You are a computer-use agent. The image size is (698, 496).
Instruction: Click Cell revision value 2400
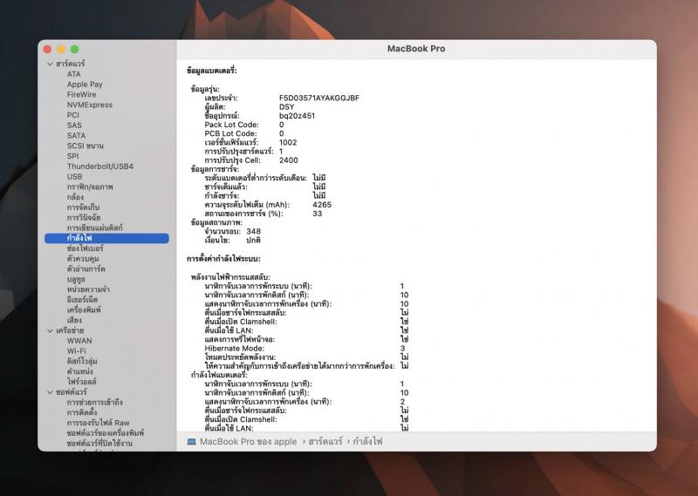289,160
